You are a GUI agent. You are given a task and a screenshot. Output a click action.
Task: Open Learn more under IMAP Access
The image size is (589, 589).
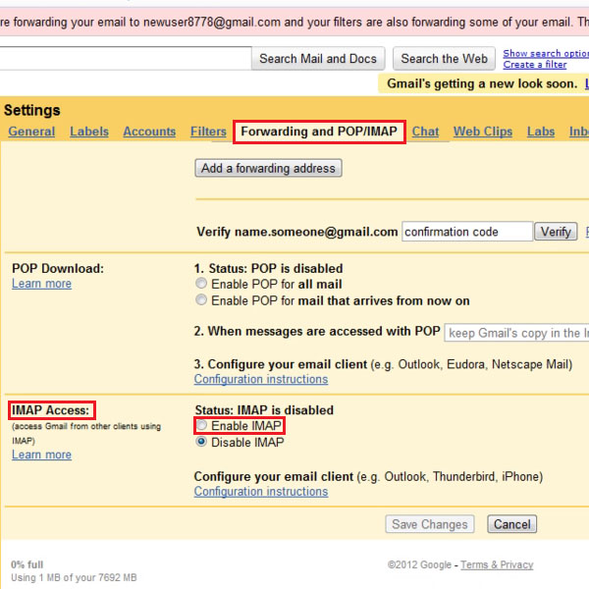click(x=41, y=455)
